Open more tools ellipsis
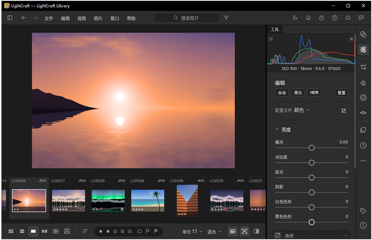This screenshot has width=372, height=240. [363, 161]
